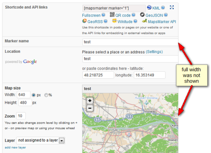211x153 pixels.
Task: Select the px width unit radio button
Action: tap(33, 95)
